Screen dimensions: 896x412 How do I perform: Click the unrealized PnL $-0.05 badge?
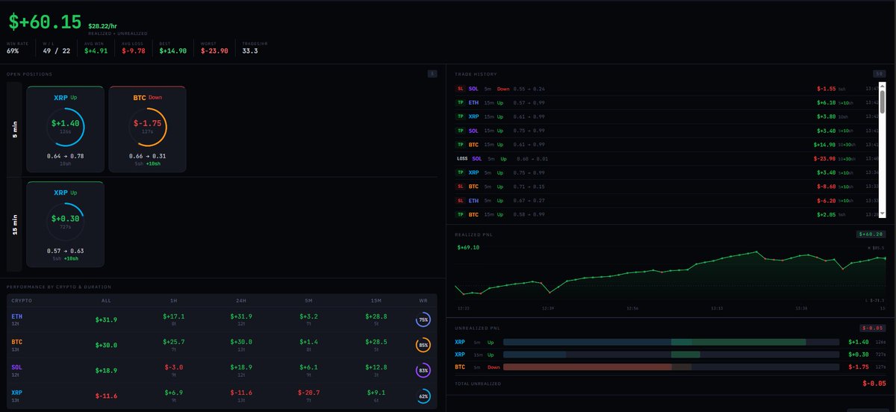pyautogui.click(x=873, y=327)
